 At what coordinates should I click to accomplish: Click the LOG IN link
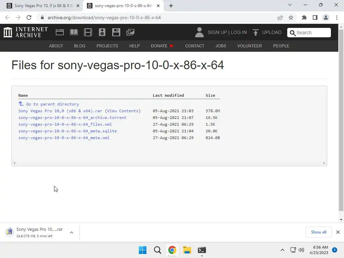pyautogui.click(x=239, y=32)
